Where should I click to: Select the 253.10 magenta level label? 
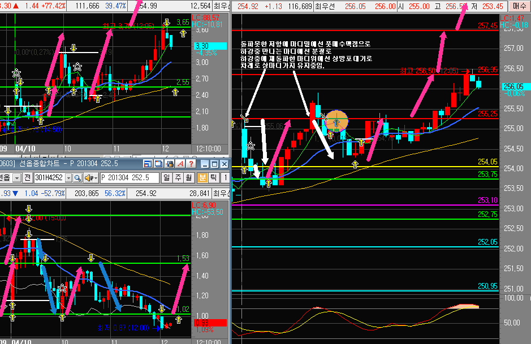(x=487, y=201)
